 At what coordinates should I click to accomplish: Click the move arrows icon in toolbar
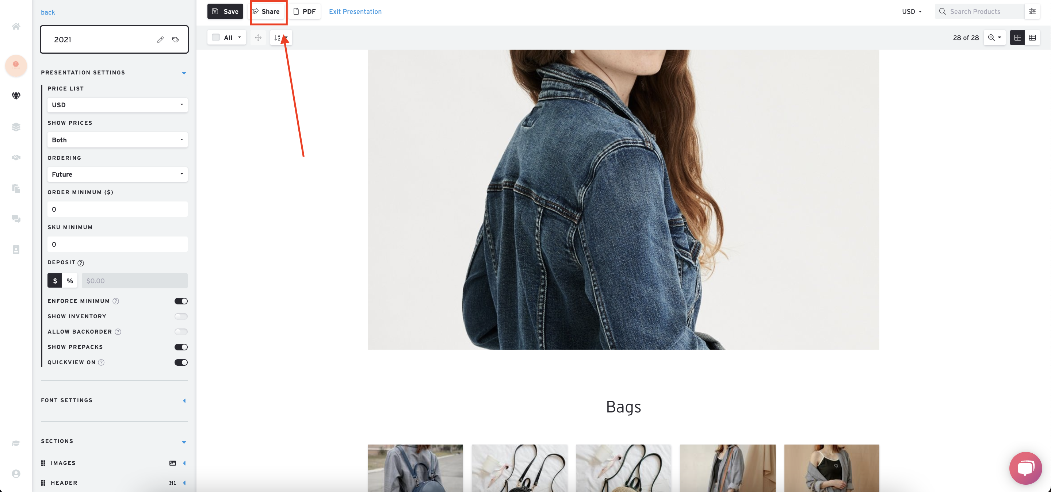(x=258, y=38)
